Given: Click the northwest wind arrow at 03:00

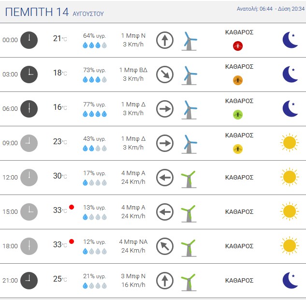Looking at the screenshot, I should pos(165,75).
